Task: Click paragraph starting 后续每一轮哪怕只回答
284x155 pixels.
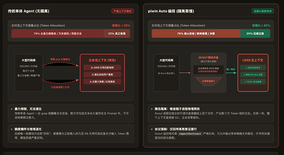Action: tap(72, 136)
